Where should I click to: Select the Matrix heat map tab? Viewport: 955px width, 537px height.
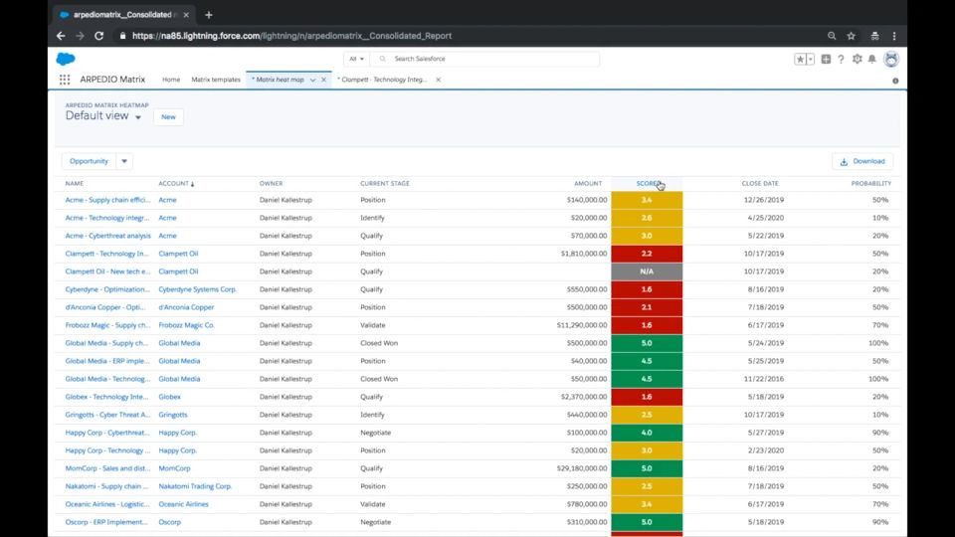tap(279, 80)
